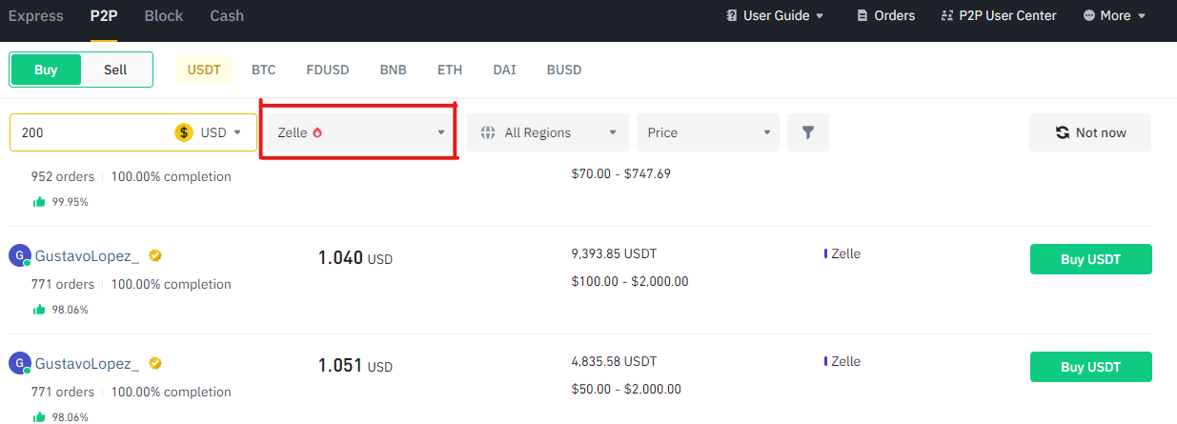1177x424 pixels.
Task: Select the ETH coin tab
Action: pos(450,70)
